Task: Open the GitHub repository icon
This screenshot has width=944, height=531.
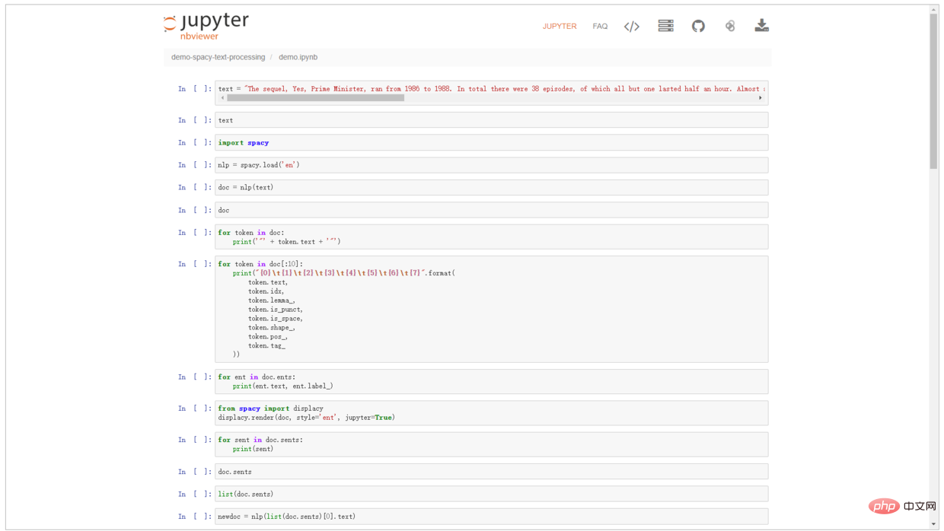Action: [x=698, y=26]
